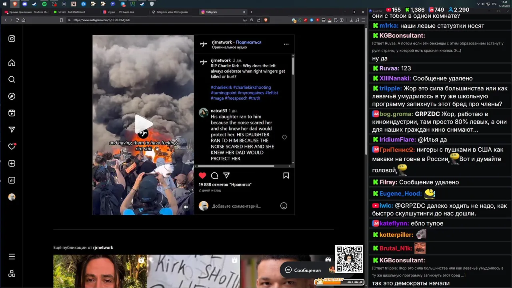
Task: Bookmark this page icon in address bar
Action: pos(61,20)
